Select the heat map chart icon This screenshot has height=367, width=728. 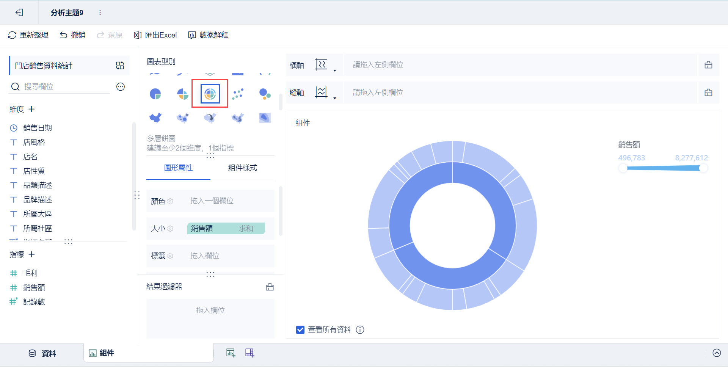click(238, 118)
